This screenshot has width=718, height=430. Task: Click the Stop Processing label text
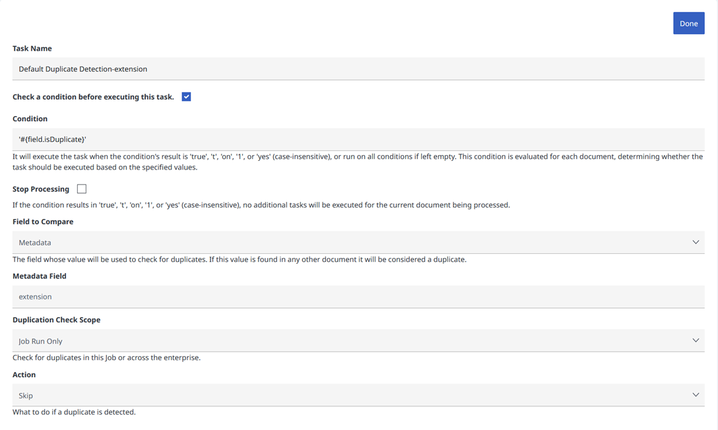click(x=41, y=189)
